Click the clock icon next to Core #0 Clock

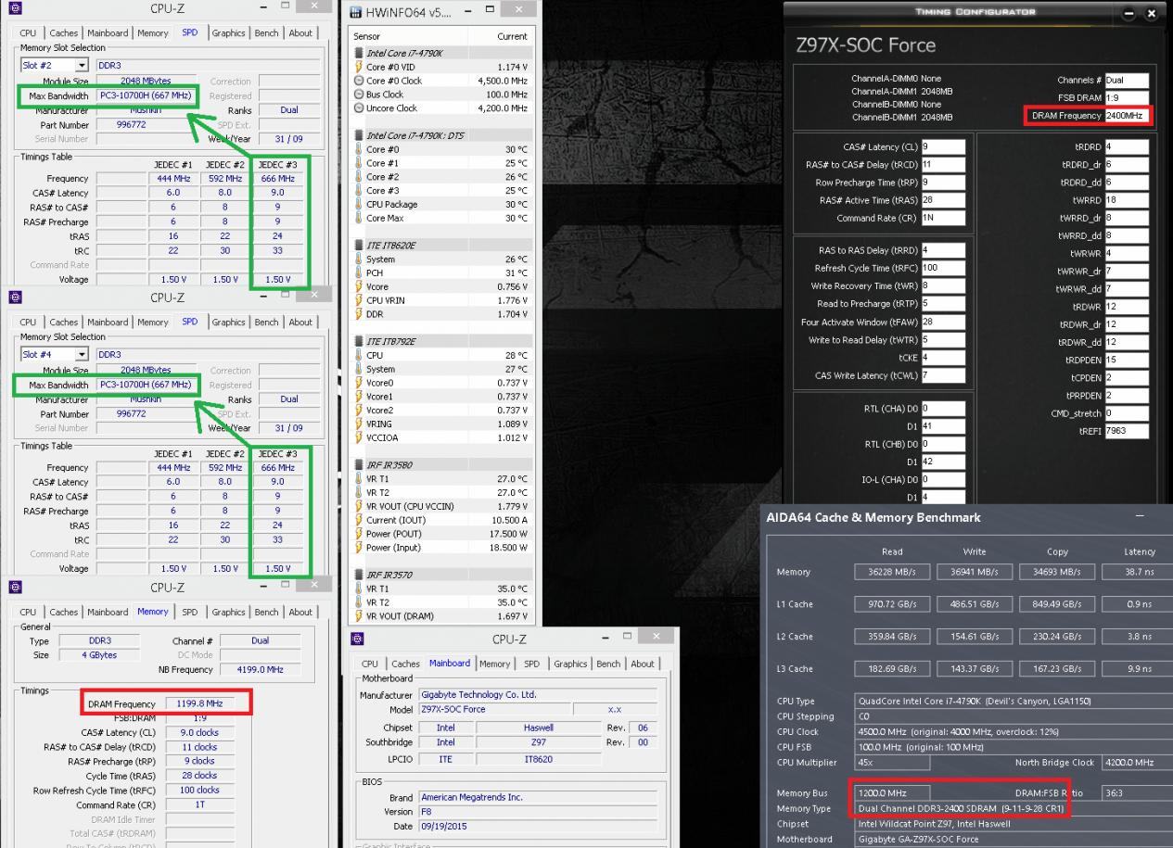click(x=359, y=81)
